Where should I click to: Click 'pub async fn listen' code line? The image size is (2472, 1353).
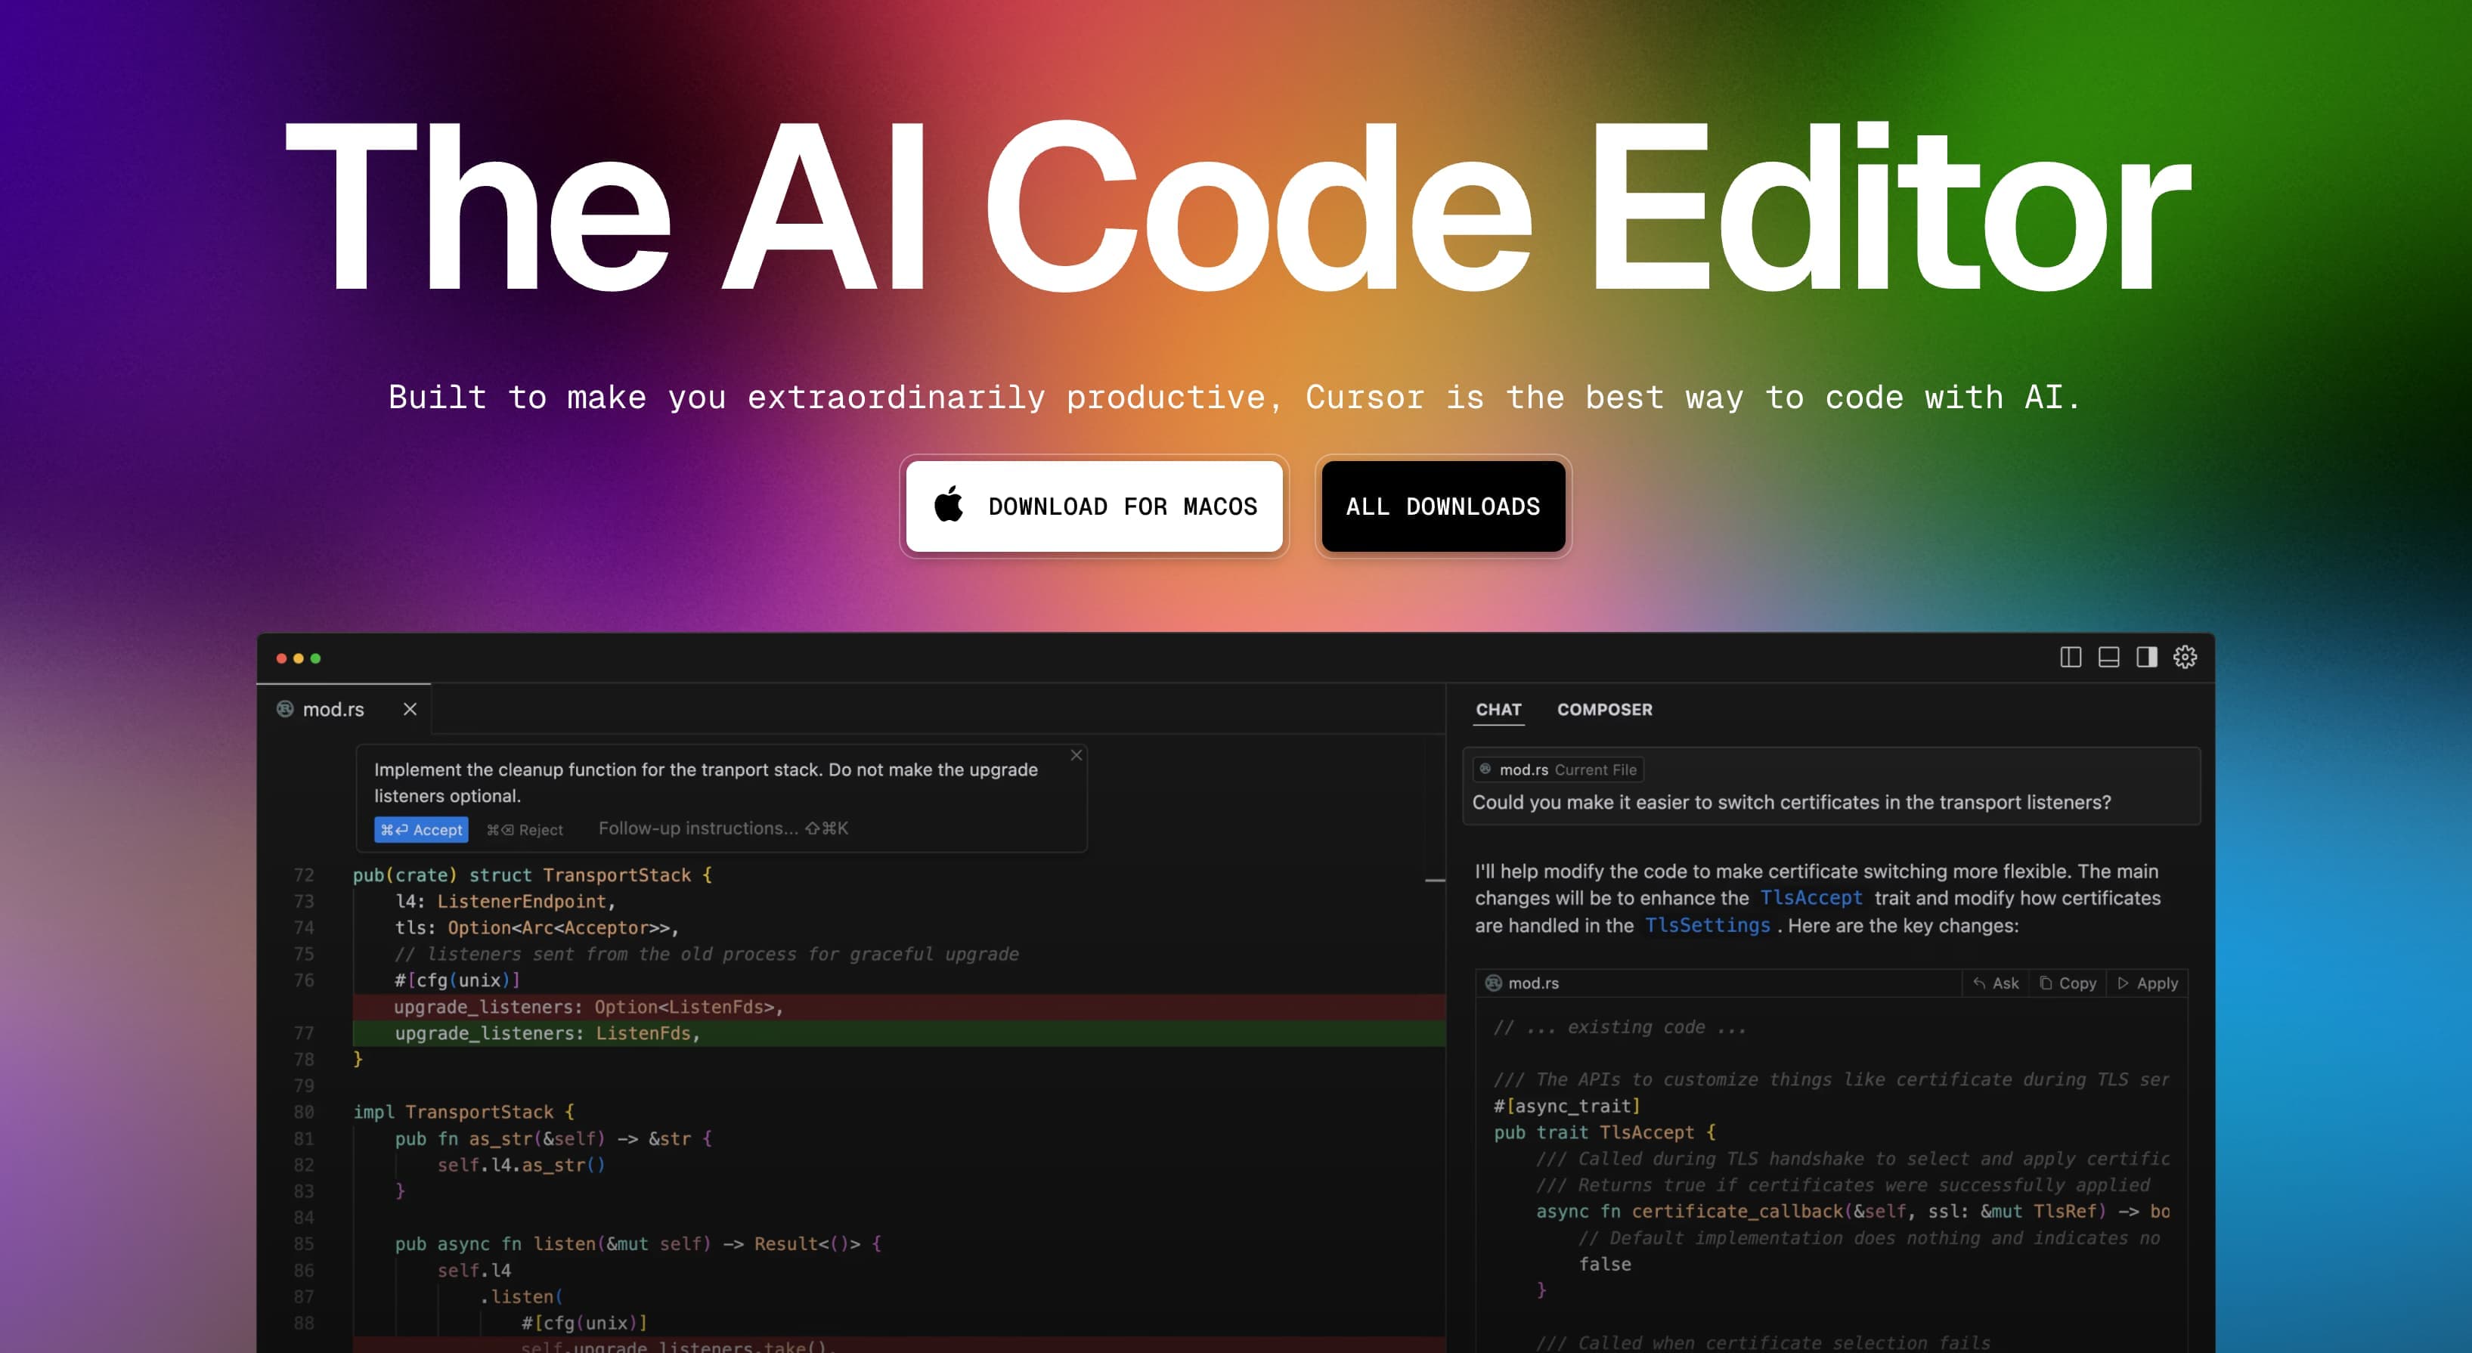click(637, 1243)
